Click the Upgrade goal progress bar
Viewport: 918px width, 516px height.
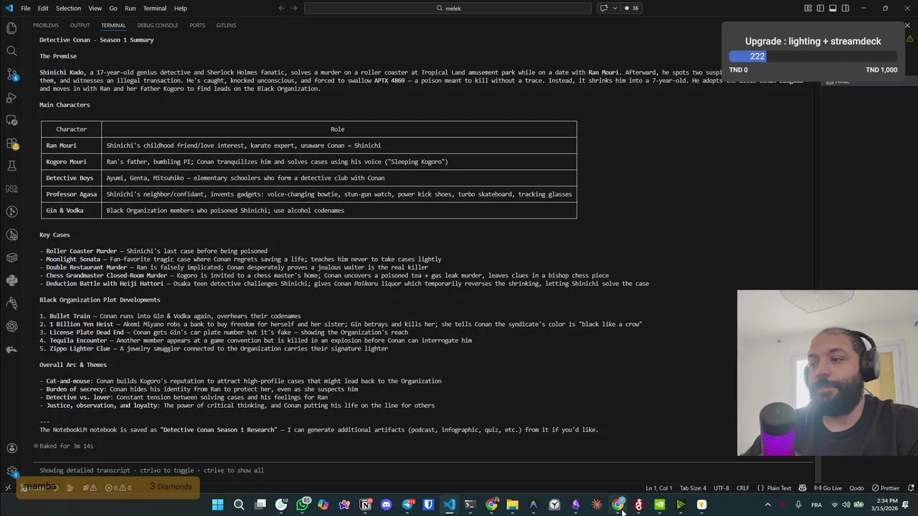point(813,57)
